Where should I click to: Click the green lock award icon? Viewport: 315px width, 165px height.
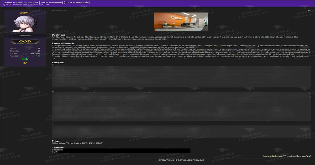click(x=23, y=59)
